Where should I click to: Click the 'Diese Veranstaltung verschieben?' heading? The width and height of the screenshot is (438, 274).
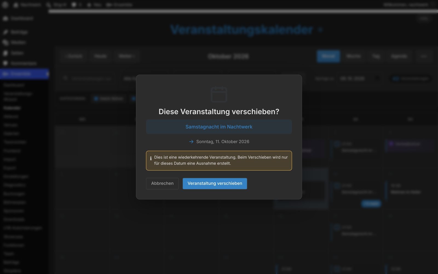pyautogui.click(x=219, y=112)
